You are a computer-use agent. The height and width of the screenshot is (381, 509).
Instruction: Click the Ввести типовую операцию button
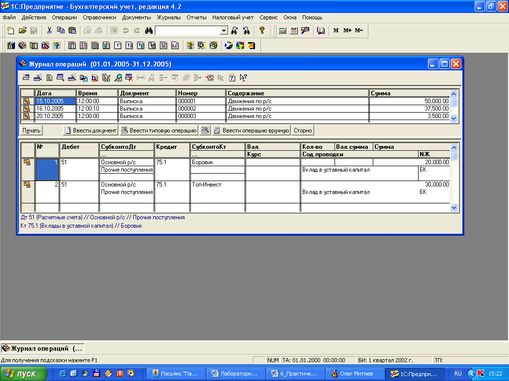tap(159, 130)
